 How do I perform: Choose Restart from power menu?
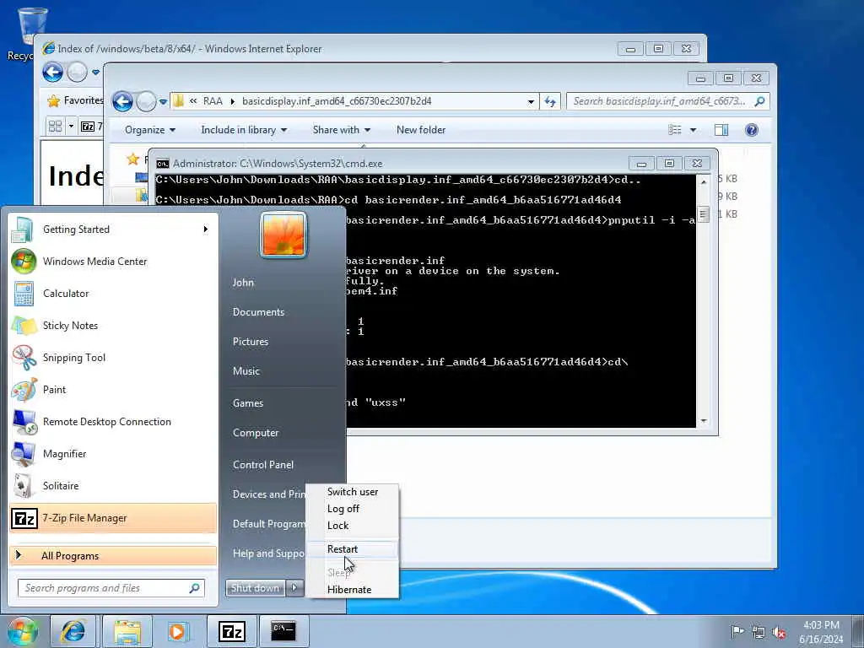[353, 548]
